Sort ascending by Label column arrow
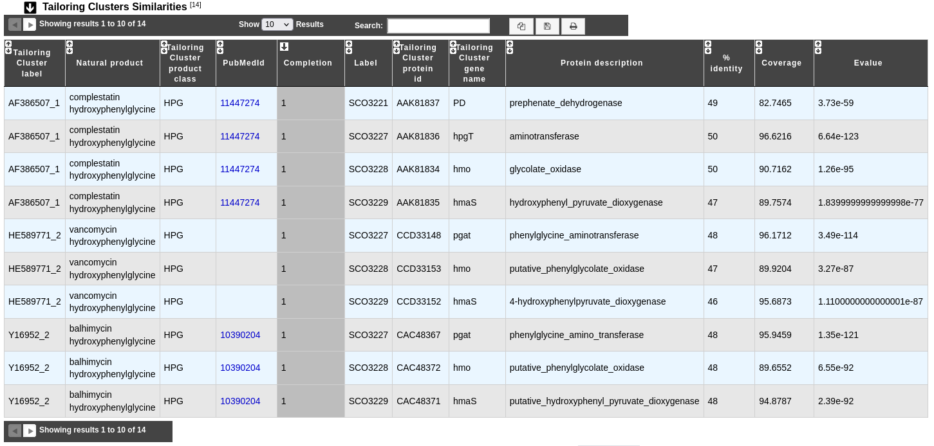Screen dimensions: 934x446 [349, 44]
